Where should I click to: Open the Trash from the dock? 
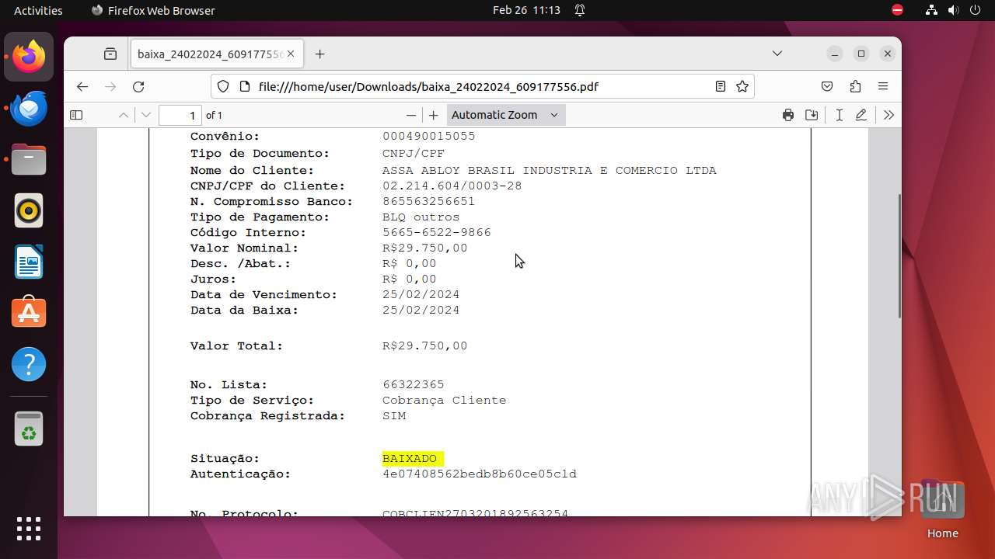(29, 429)
